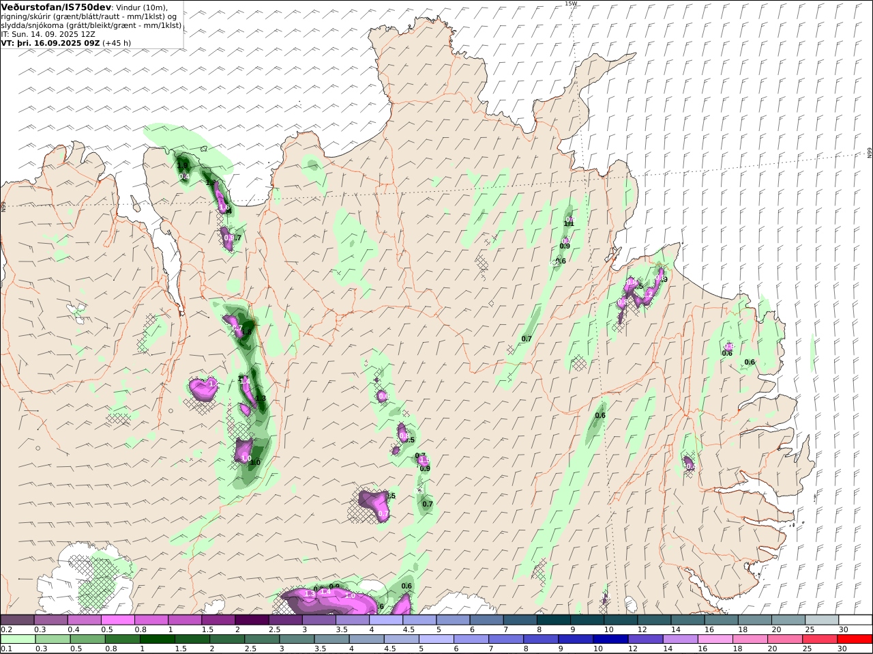Click the VT: þri. 16.09.2025 09Z valid time
The width and height of the screenshot is (873, 654).
tap(50, 42)
